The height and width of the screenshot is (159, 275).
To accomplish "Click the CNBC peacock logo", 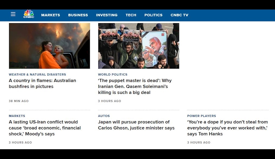I will point(29,14).
